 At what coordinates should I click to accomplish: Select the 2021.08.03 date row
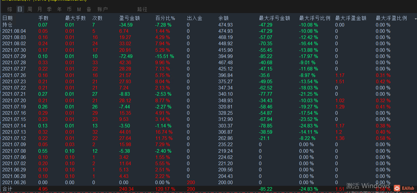(208, 37)
